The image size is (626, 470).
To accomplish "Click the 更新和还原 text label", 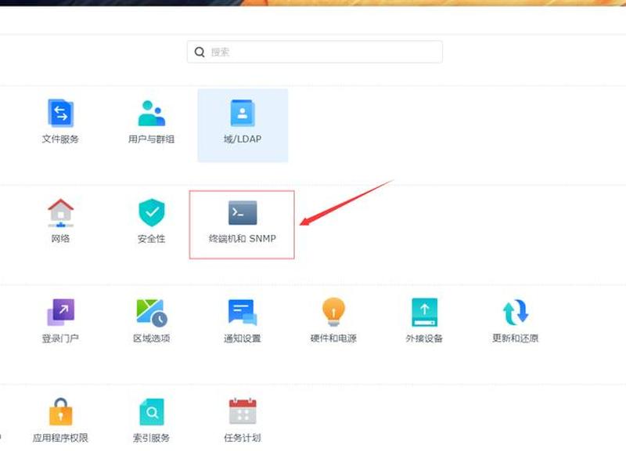I will (516, 338).
